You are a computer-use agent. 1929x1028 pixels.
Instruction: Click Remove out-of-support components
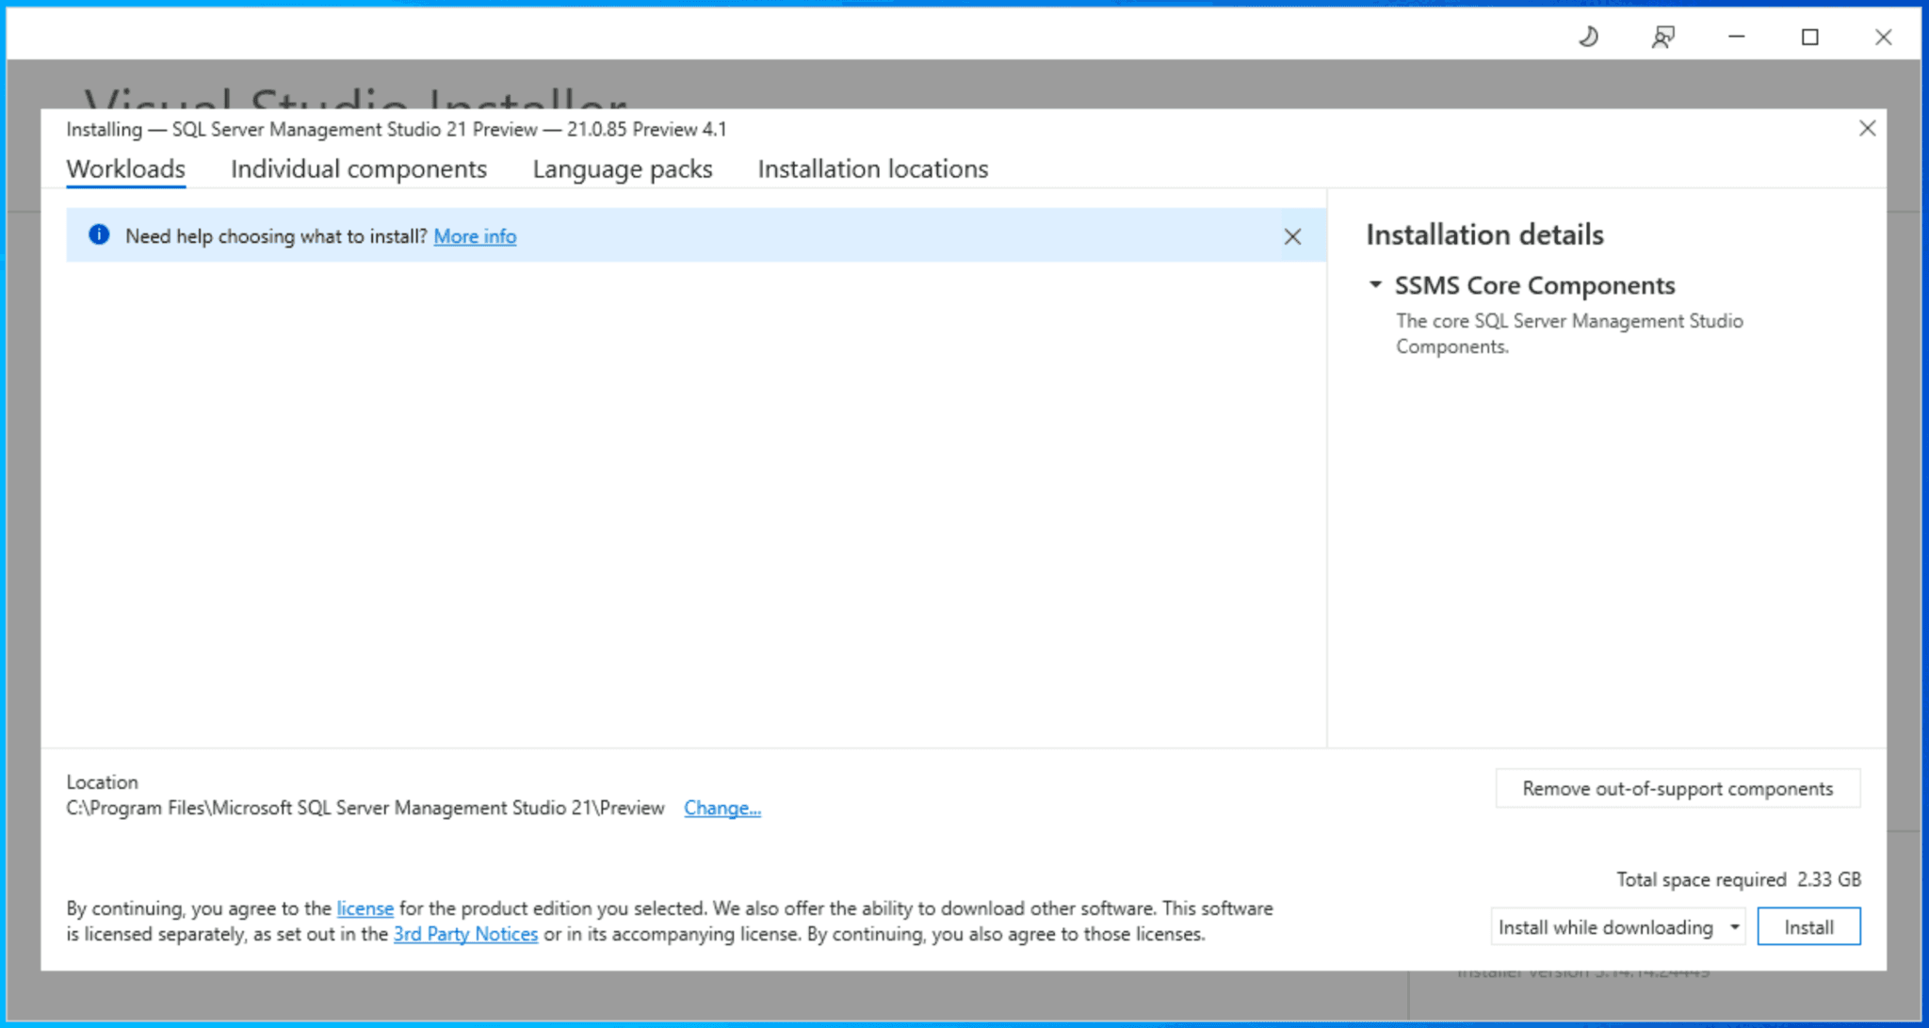click(x=1677, y=788)
